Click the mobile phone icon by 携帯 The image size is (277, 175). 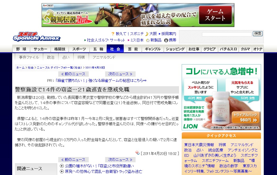(166, 40)
